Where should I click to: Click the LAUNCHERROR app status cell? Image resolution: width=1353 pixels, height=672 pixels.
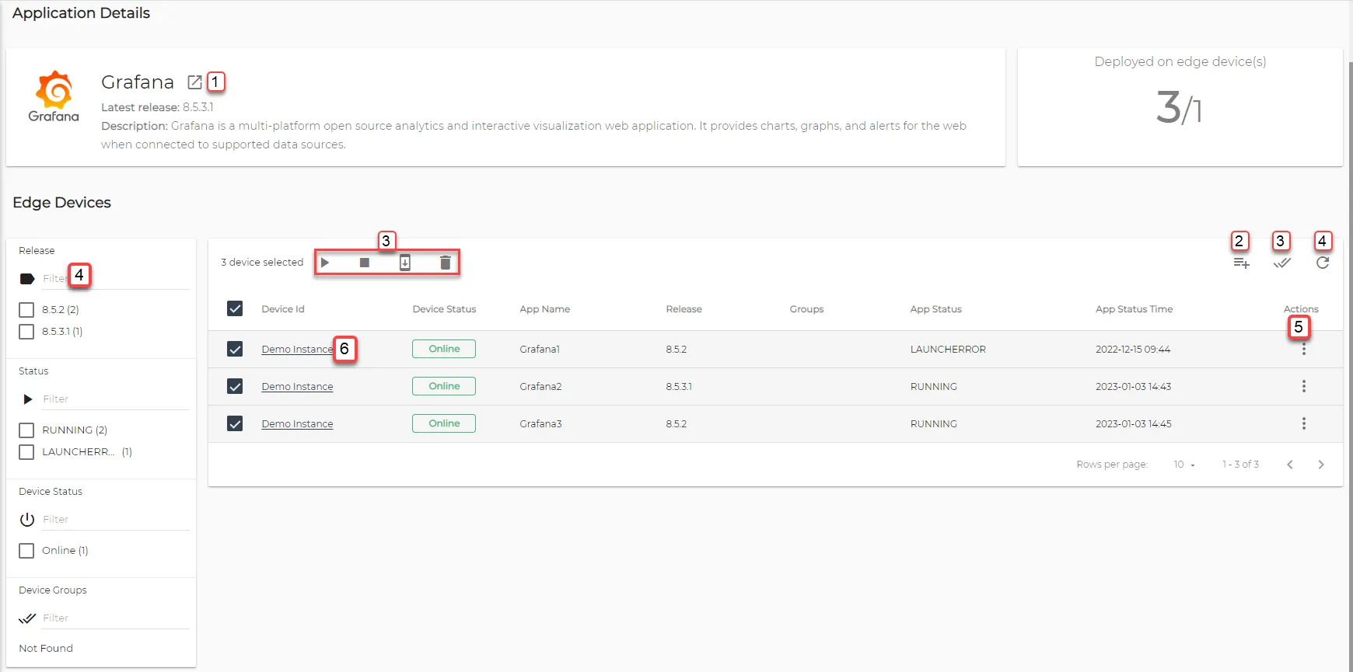[948, 350]
